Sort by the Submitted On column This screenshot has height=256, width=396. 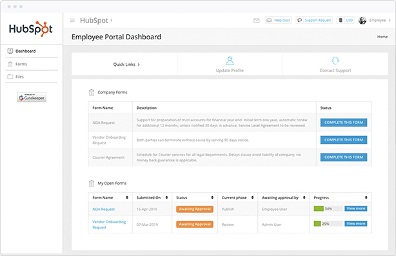(166, 197)
